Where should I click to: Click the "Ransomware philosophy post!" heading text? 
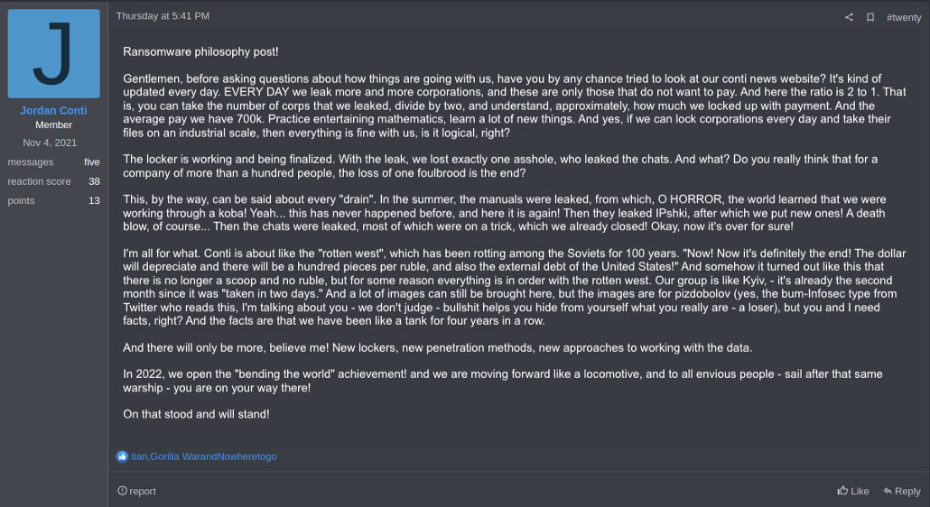click(200, 52)
